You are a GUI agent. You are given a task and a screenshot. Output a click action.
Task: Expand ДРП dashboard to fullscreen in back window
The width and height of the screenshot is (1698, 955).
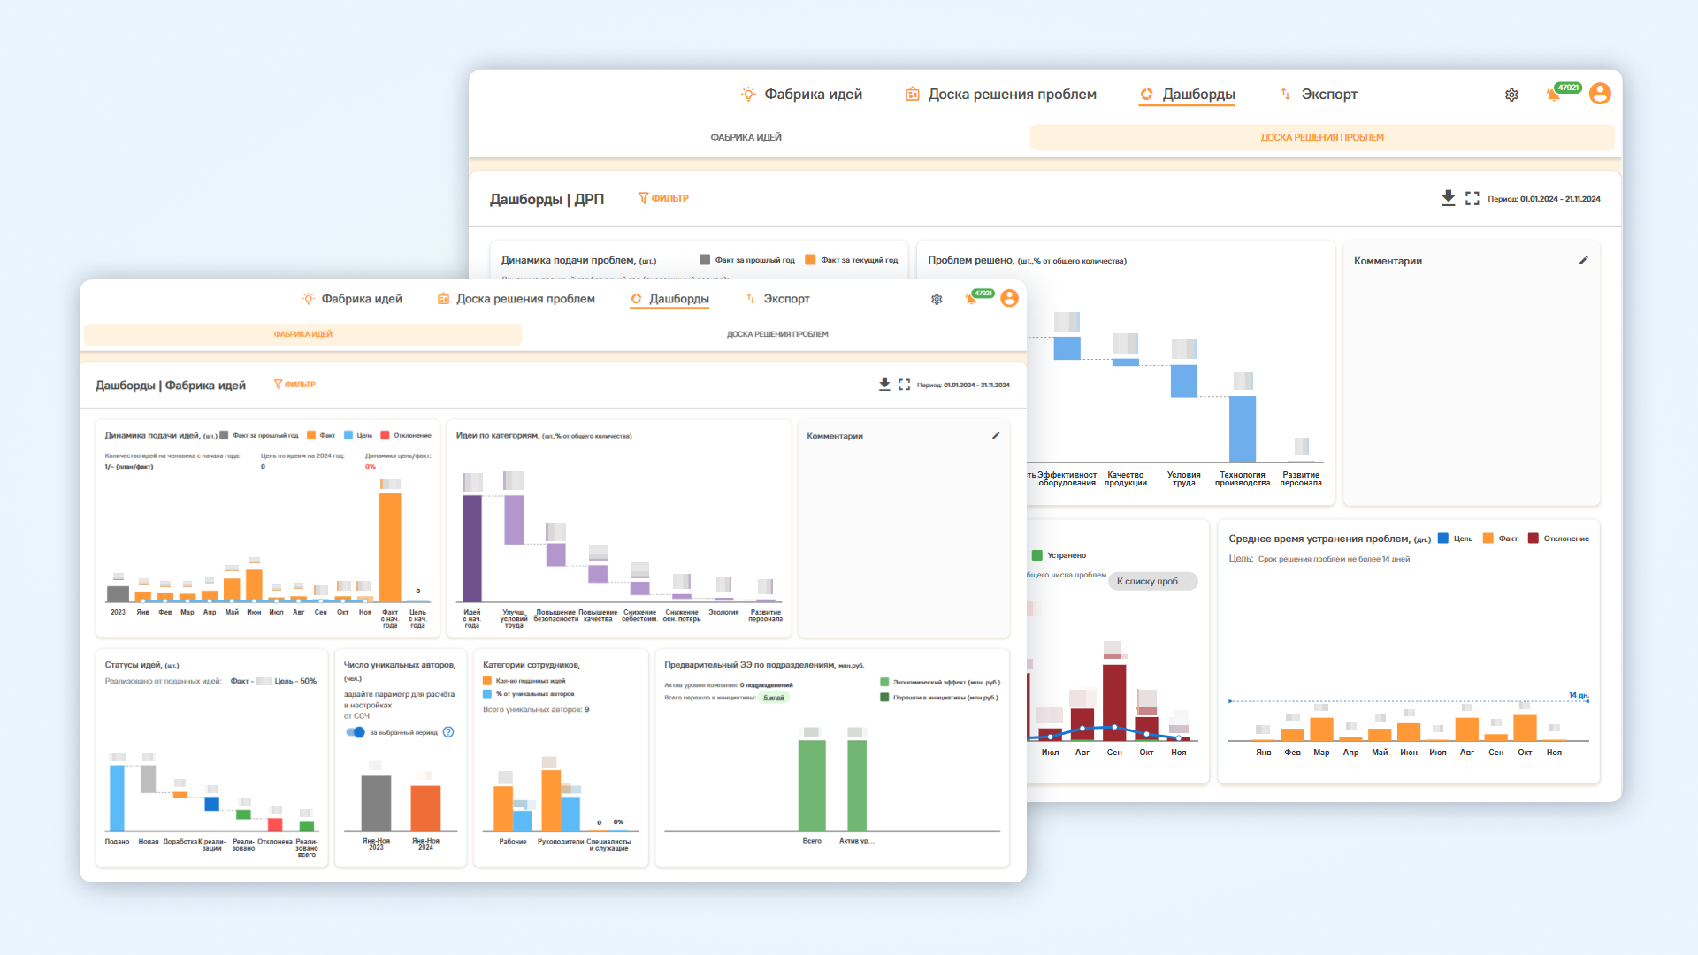[1472, 198]
